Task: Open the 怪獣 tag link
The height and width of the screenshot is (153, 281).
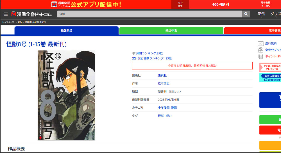Action: 161,116
